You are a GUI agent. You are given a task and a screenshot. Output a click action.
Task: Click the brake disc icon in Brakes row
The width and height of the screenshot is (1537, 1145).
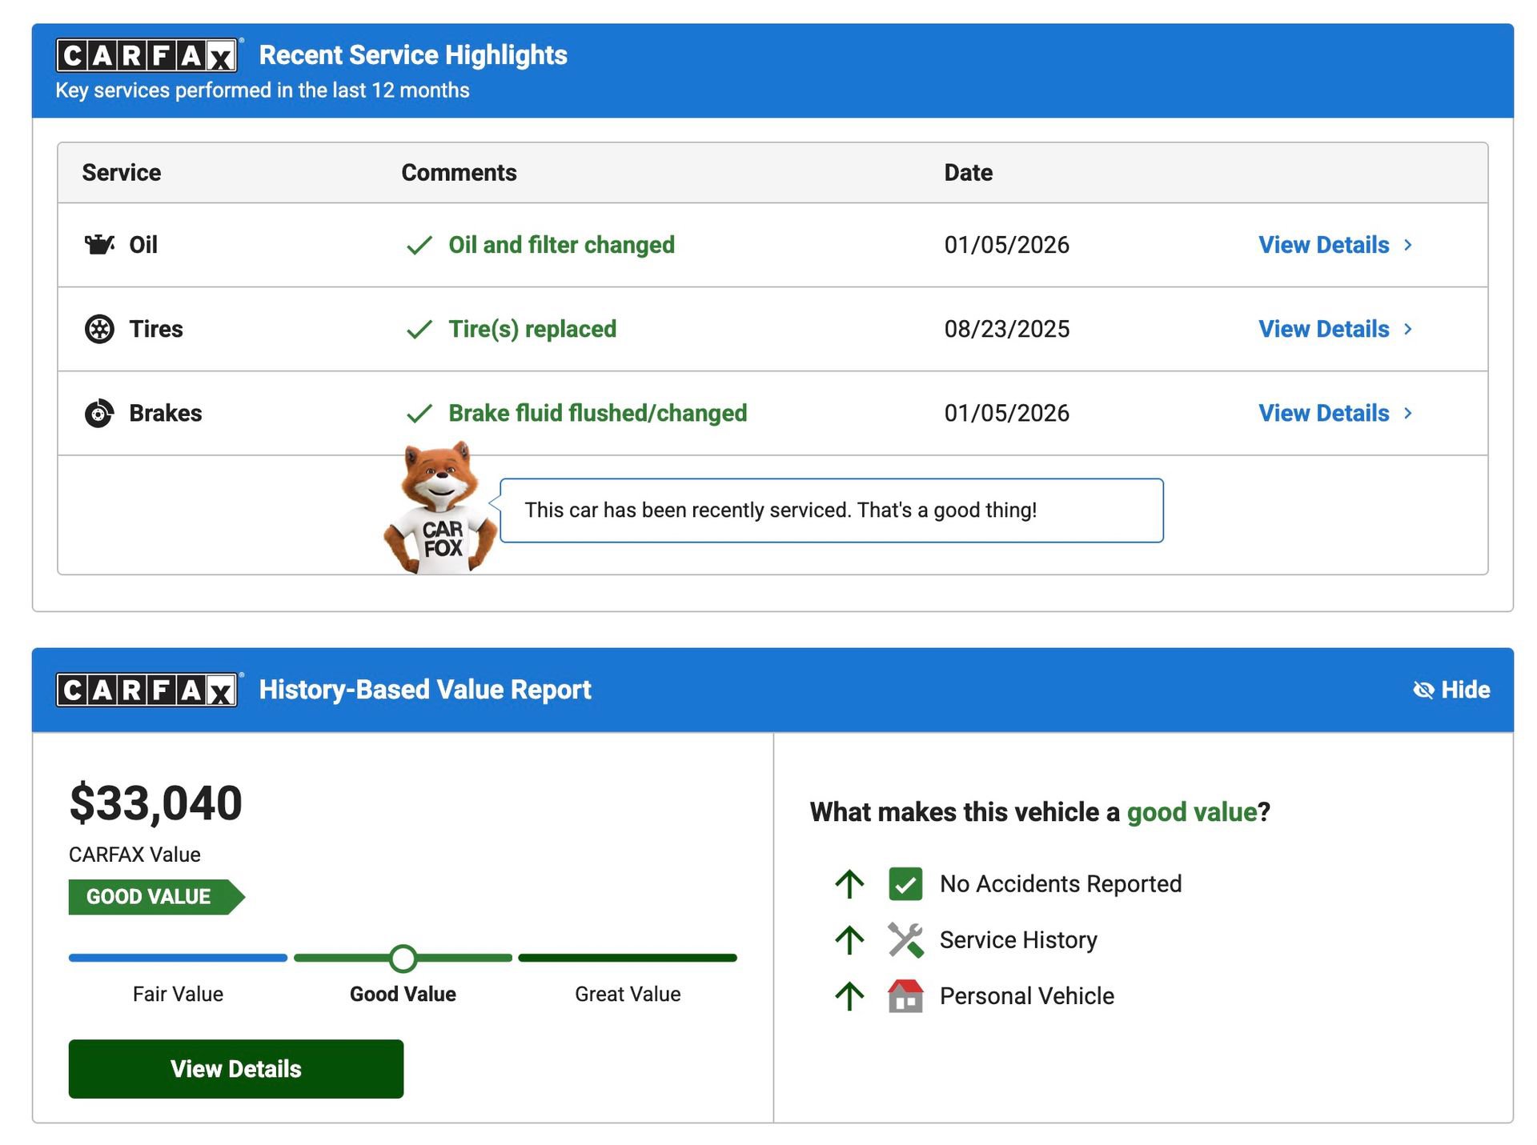tap(99, 413)
